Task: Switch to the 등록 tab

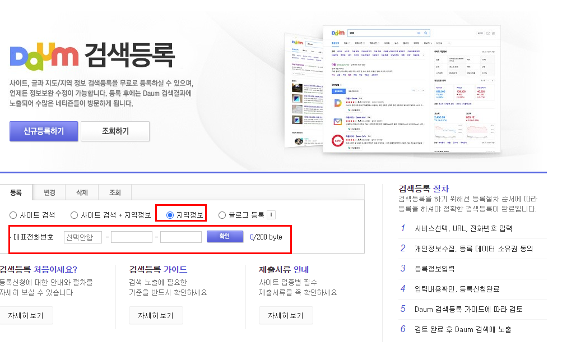Action: 16,192
